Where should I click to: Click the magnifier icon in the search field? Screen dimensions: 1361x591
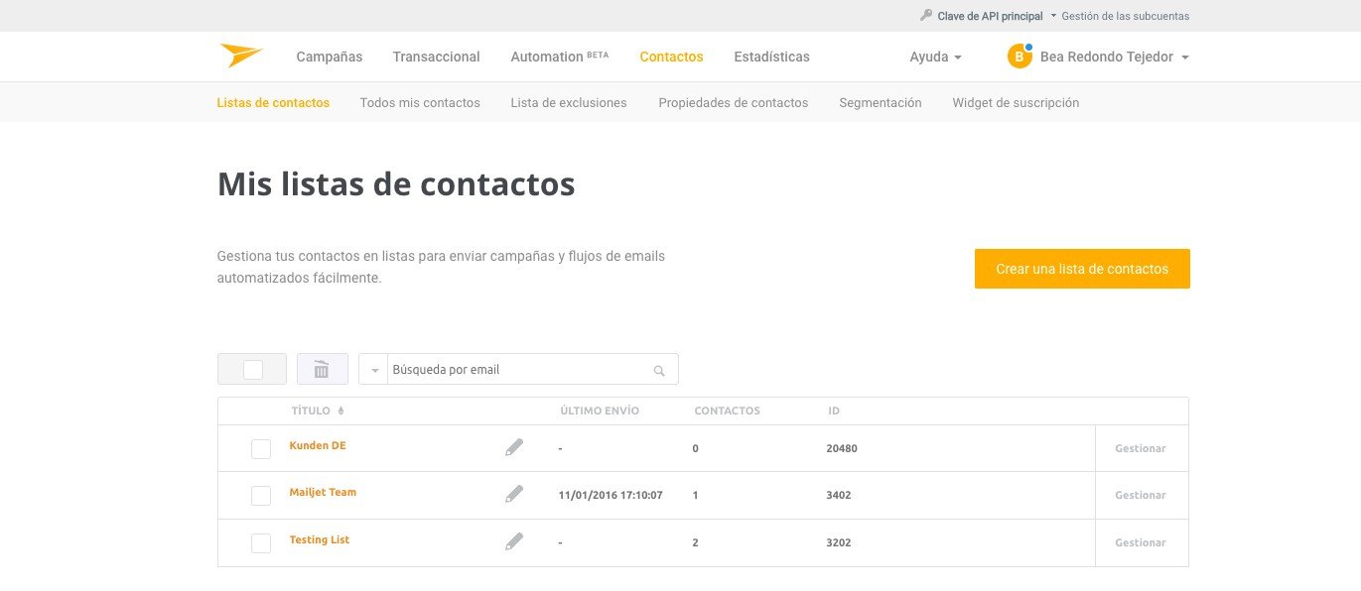tap(658, 369)
